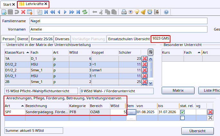Jump to the last record

pyautogui.click(x=78, y=12)
